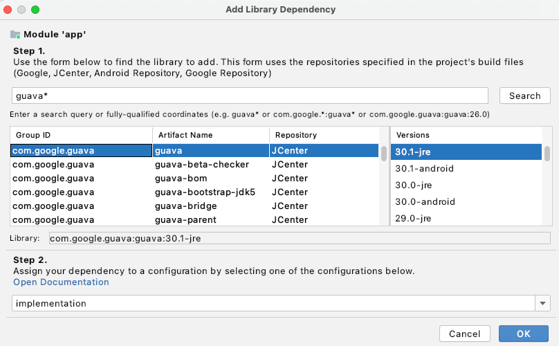The image size is (559, 346).
Task: Choose version 30.1-android
Action: (424, 168)
